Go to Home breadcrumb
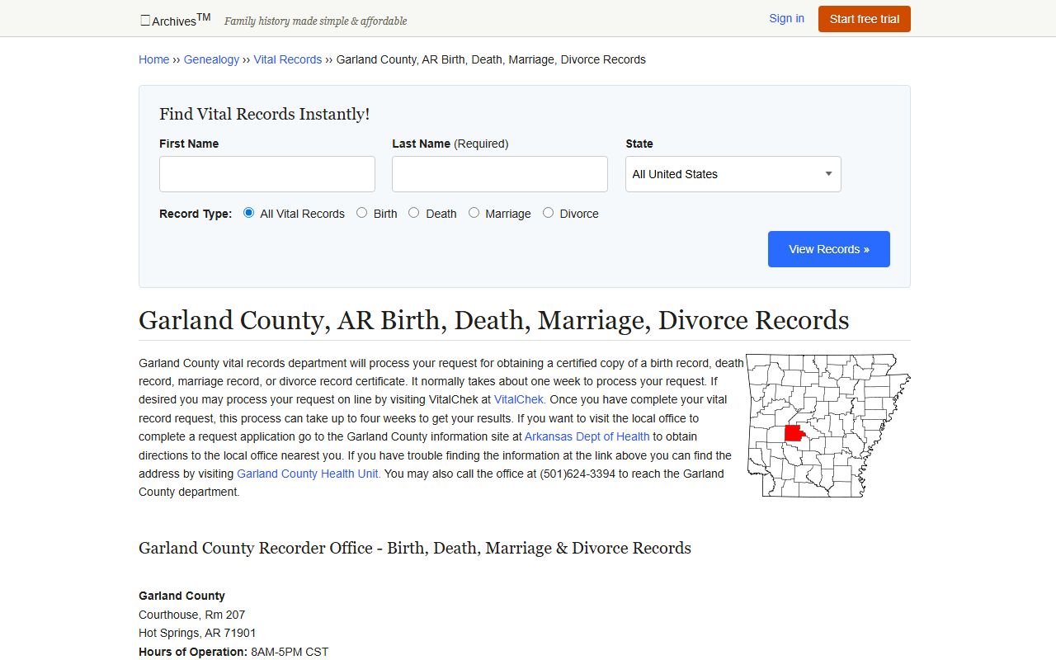 coord(153,59)
